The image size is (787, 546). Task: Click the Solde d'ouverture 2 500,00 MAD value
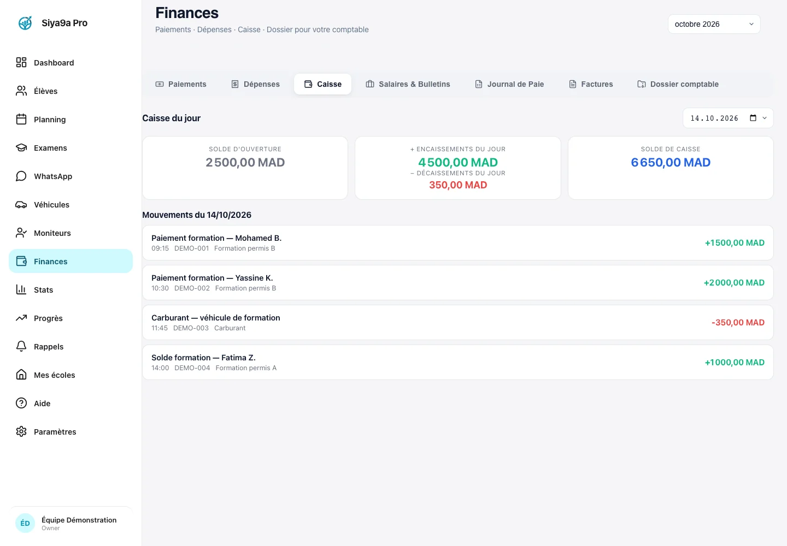click(x=245, y=162)
